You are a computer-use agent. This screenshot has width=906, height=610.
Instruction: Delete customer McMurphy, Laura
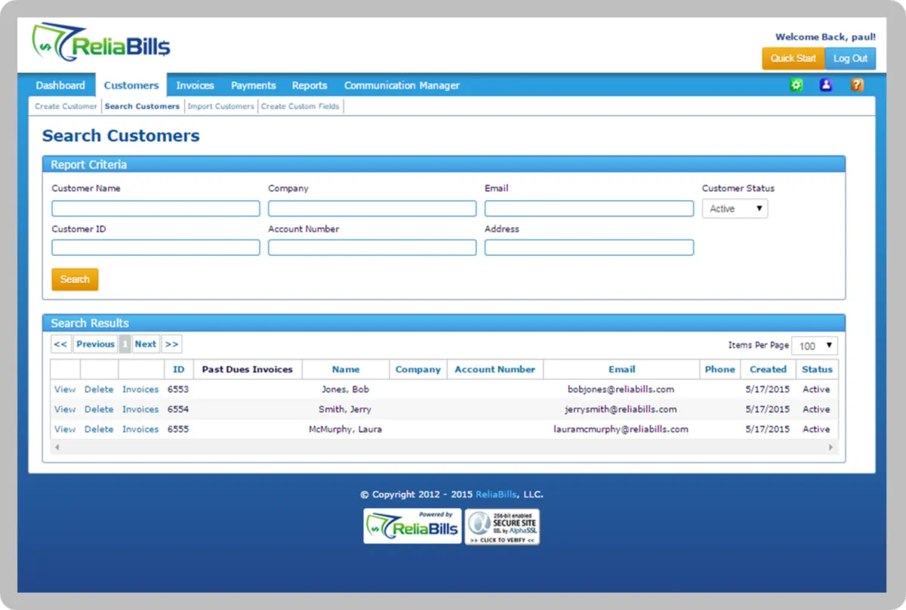pyautogui.click(x=99, y=429)
